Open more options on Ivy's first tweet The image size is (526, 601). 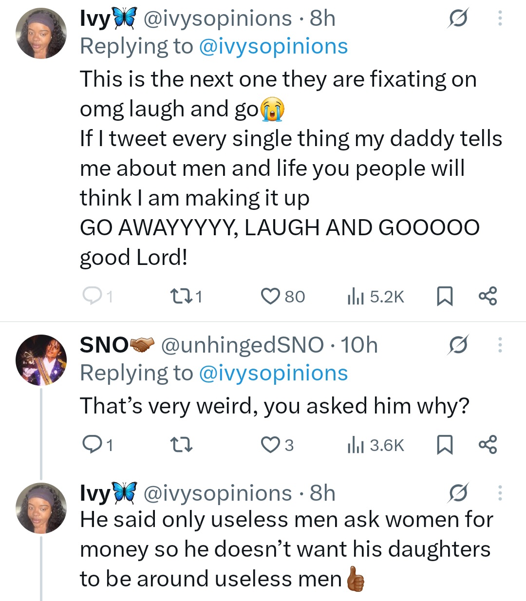pos(499,19)
